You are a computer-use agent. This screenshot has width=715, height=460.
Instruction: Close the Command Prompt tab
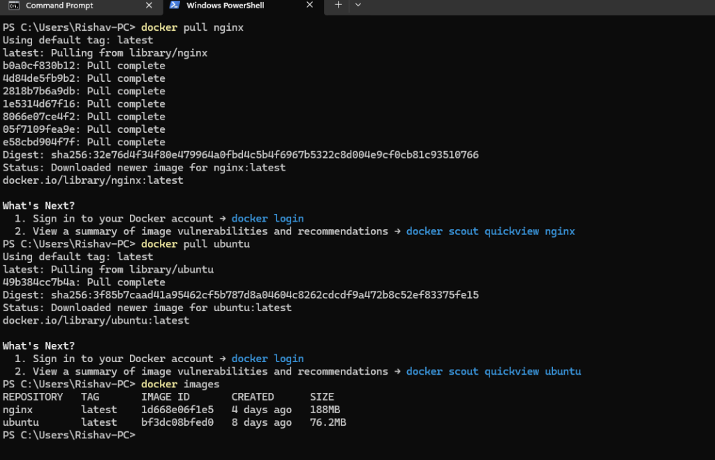click(x=149, y=6)
